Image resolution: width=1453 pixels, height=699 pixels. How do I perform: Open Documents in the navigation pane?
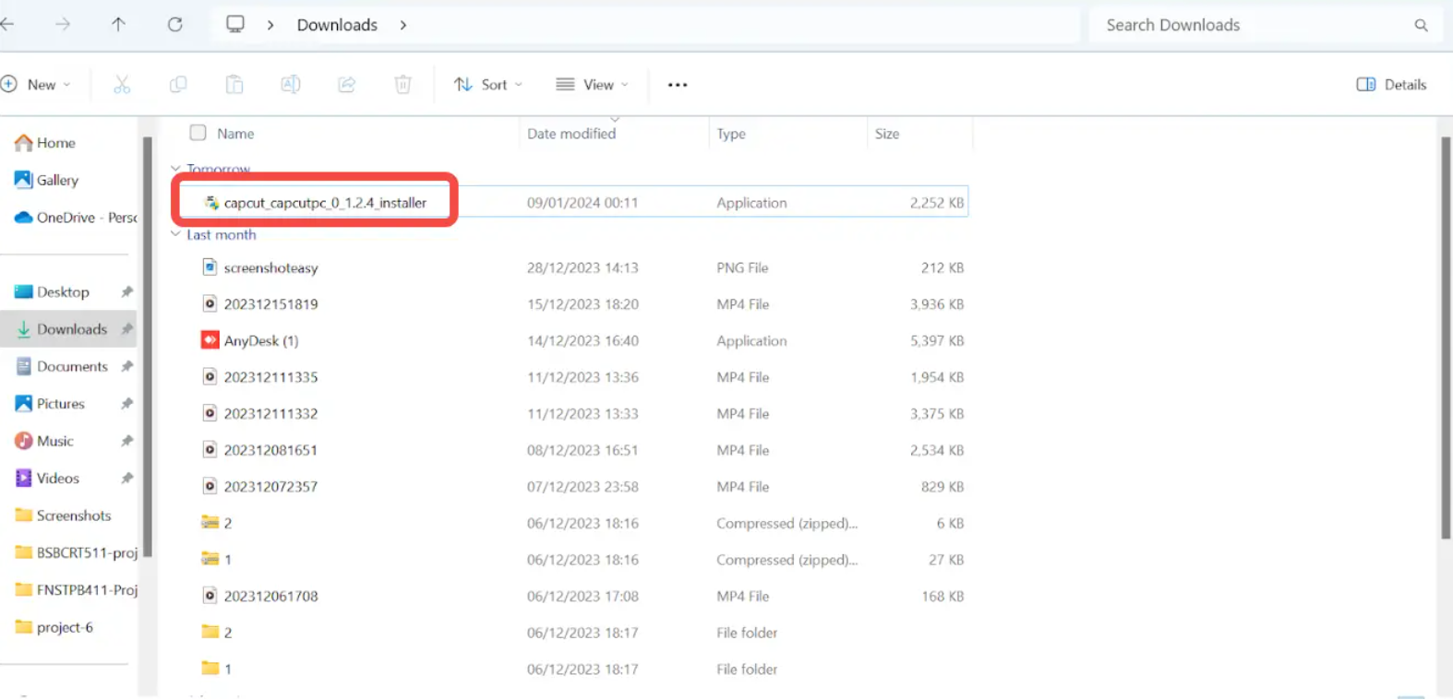pos(72,366)
